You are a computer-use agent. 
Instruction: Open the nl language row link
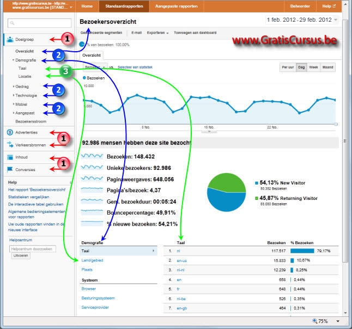click(178, 251)
